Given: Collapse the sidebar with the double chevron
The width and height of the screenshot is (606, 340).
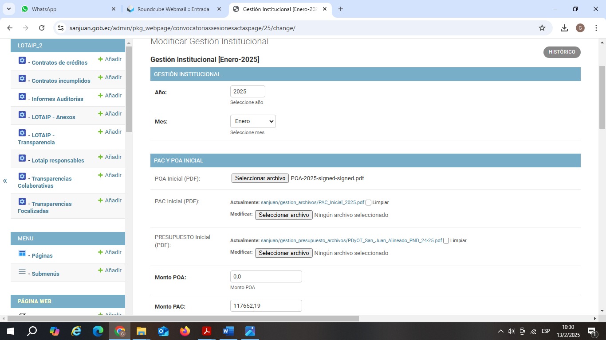Looking at the screenshot, I should point(5,181).
